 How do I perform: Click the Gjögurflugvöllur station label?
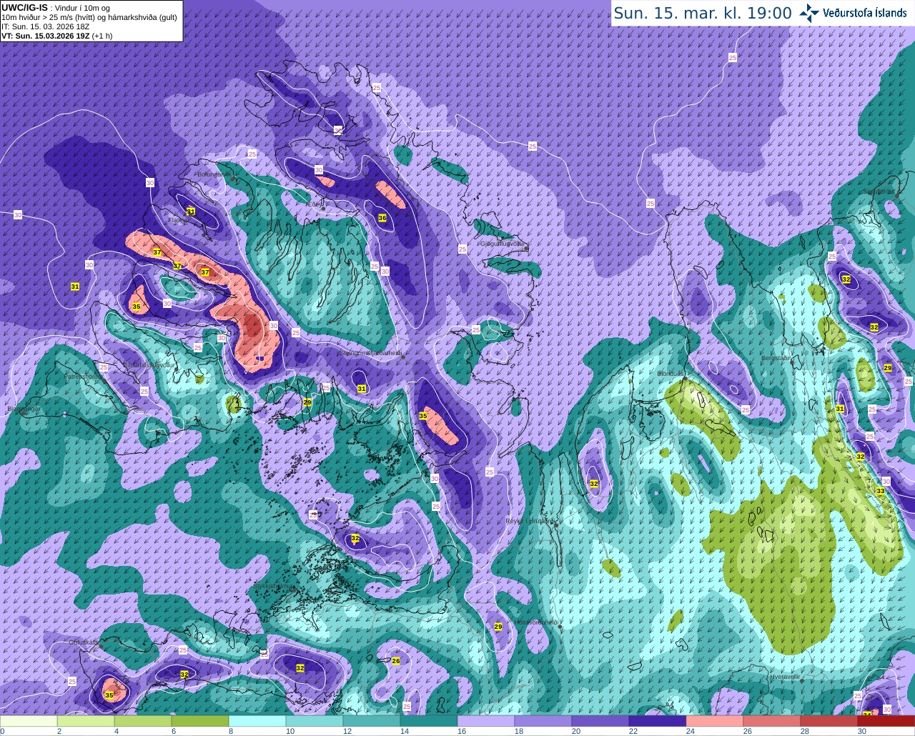click(x=504, y=243)
